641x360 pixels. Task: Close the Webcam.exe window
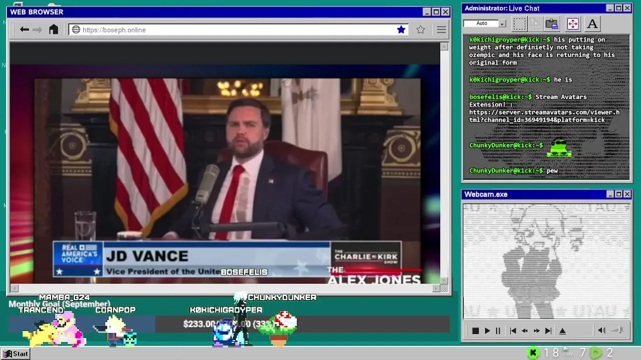click(x=627, y=194)
